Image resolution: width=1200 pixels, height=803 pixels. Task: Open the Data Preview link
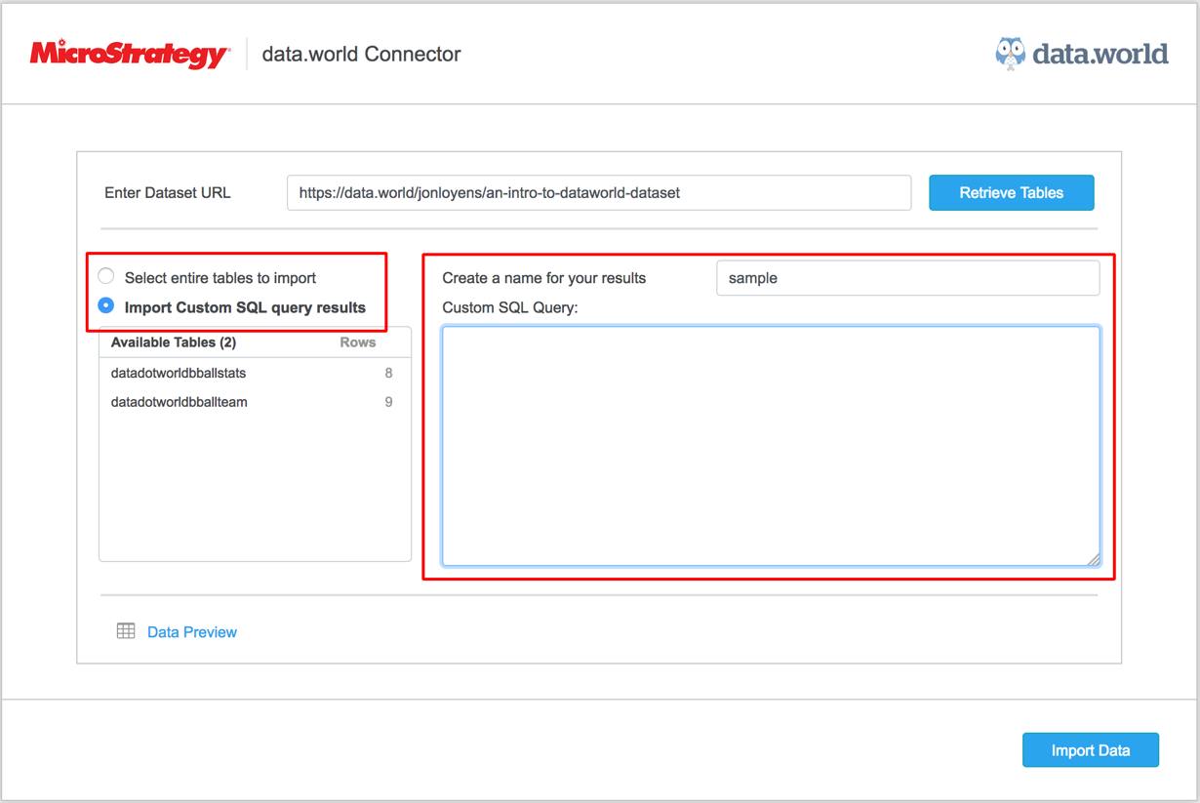pos(192,632)
